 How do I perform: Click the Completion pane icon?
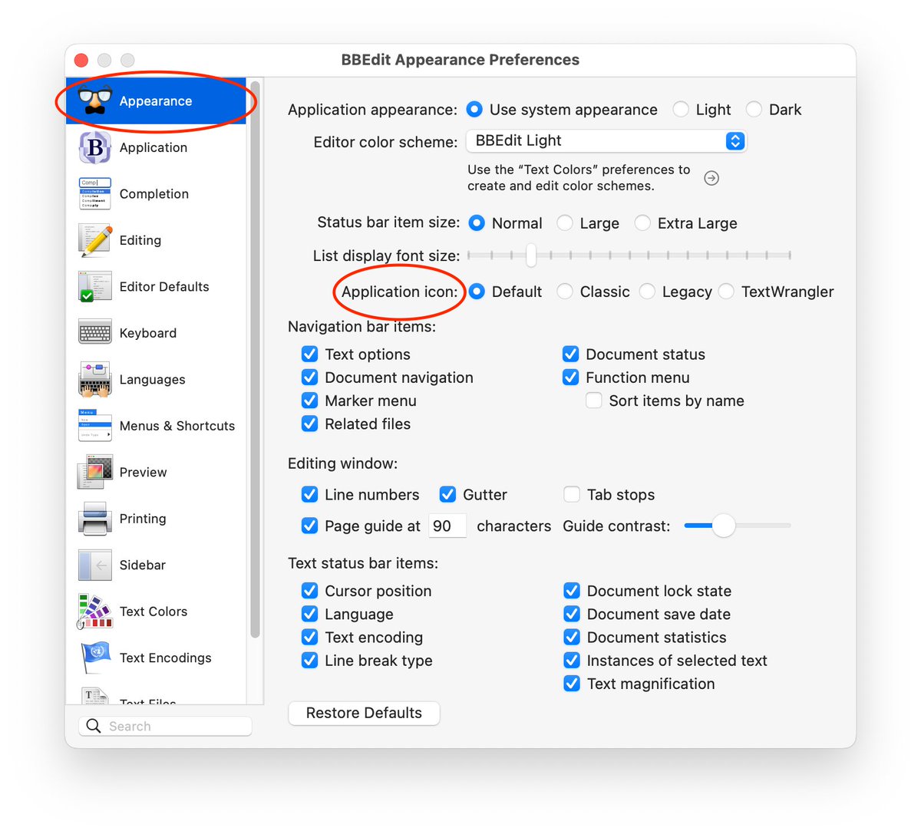[x=95, y=193]
